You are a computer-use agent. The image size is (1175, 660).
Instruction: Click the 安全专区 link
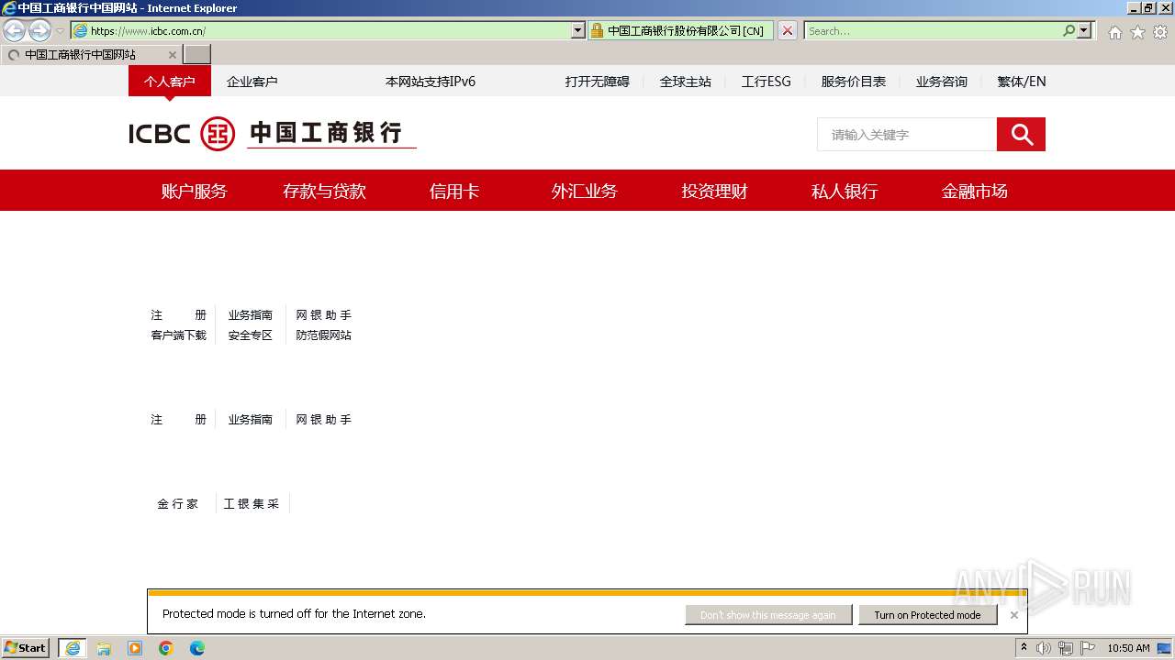(x=251, y=335)
